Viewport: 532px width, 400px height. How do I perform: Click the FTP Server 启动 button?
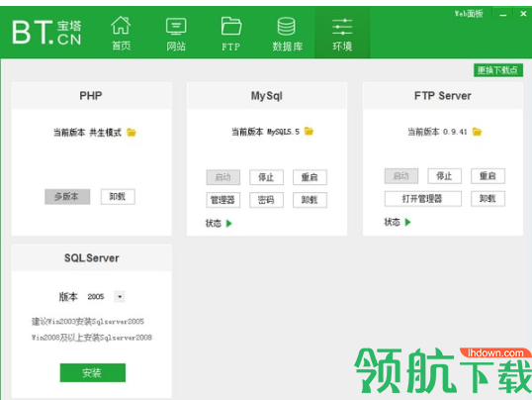pos(401,176)
